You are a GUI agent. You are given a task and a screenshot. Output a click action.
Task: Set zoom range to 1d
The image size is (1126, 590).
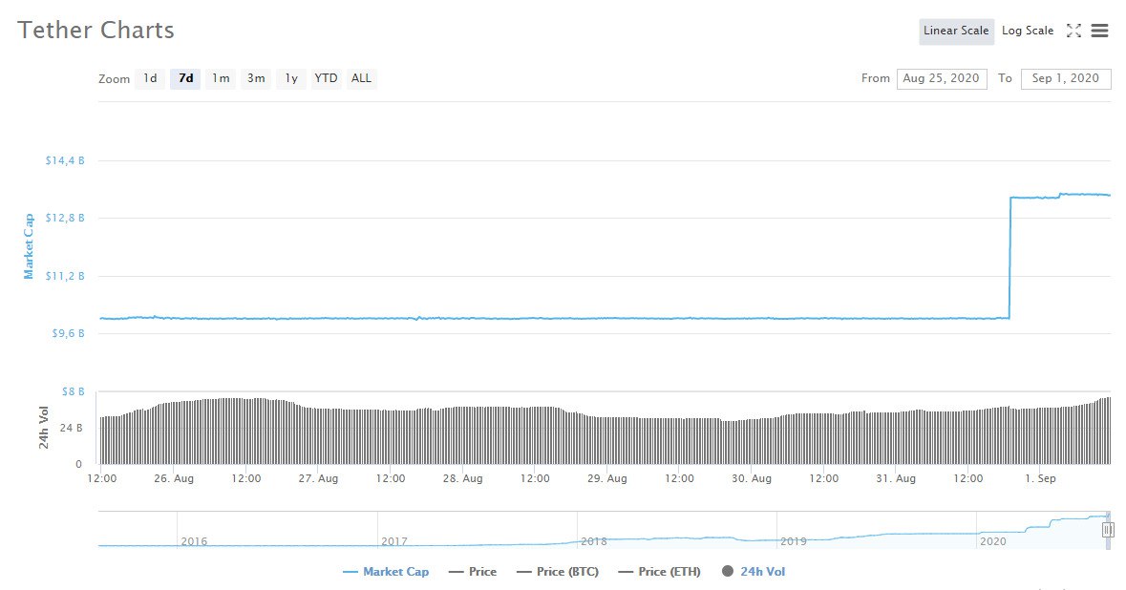point(150,78)
